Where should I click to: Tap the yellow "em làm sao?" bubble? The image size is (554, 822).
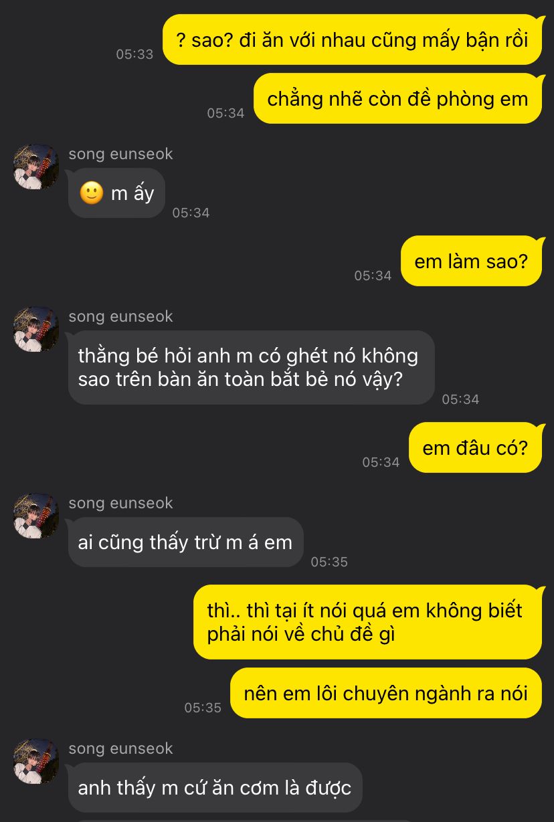471,262
